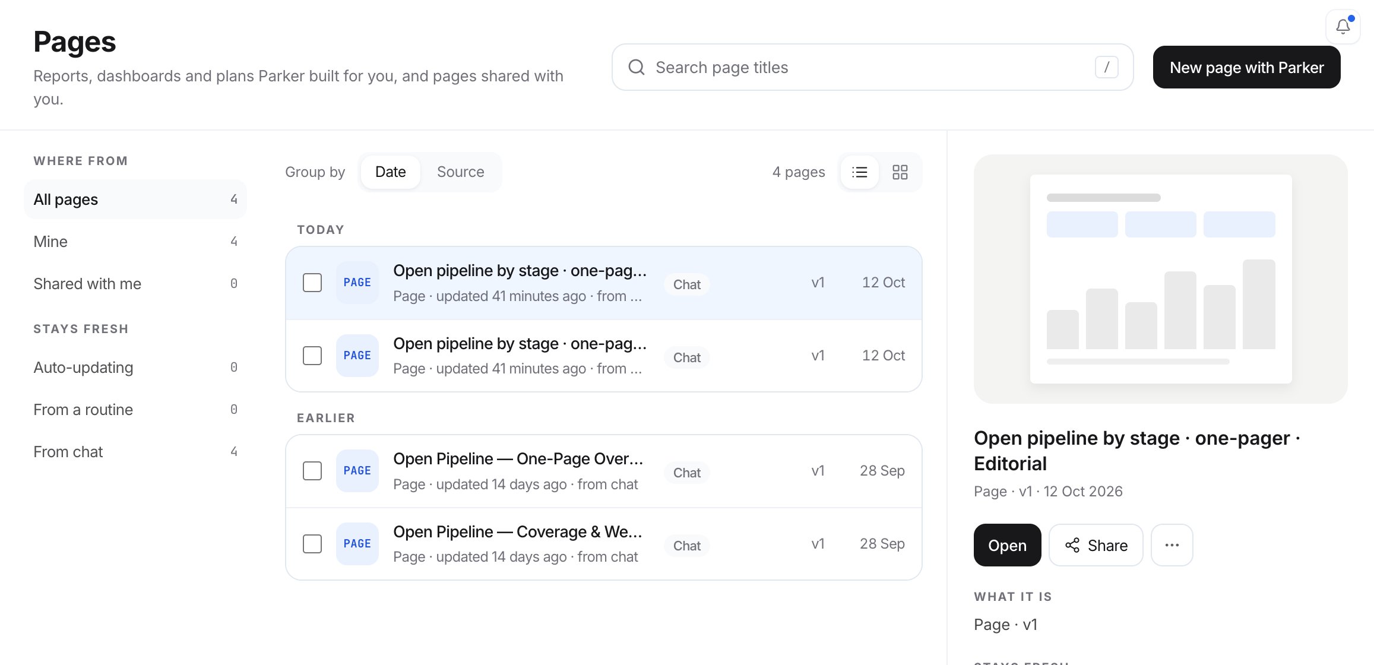The width and height of the screenshot is (1374, 665).
Task: Group pages by Date
Action: [391, 172]
